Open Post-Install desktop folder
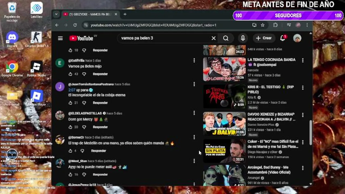 tap(12, 98)
